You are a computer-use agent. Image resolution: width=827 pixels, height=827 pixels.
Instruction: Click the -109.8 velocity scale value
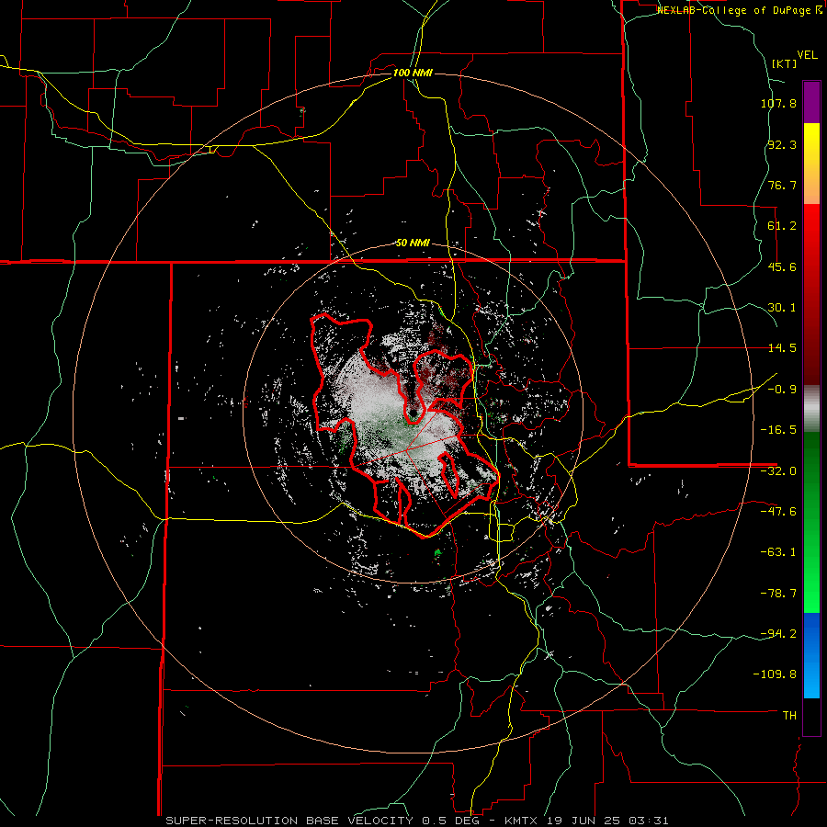click(x=775, y=674)
